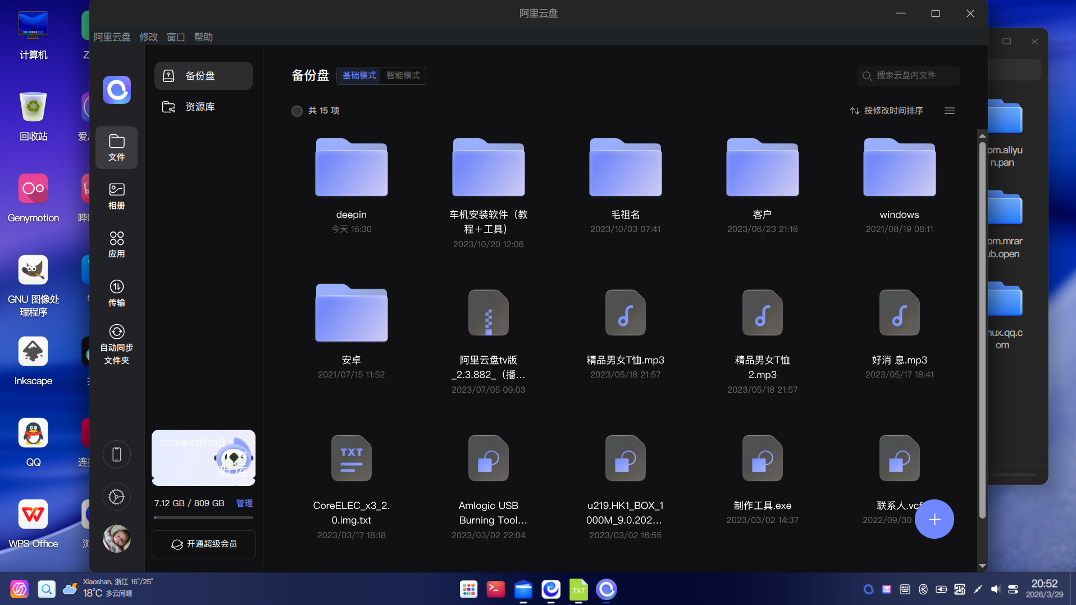
Task: Open settings gear icon in sidebar
Action: (117, 497)
